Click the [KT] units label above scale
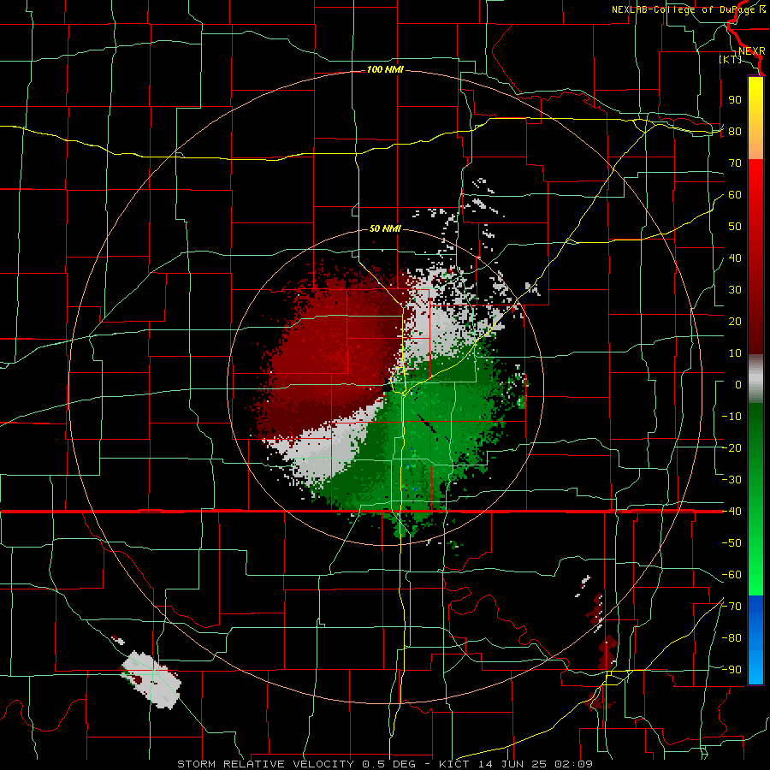770x770 pixels. point(731,59)
